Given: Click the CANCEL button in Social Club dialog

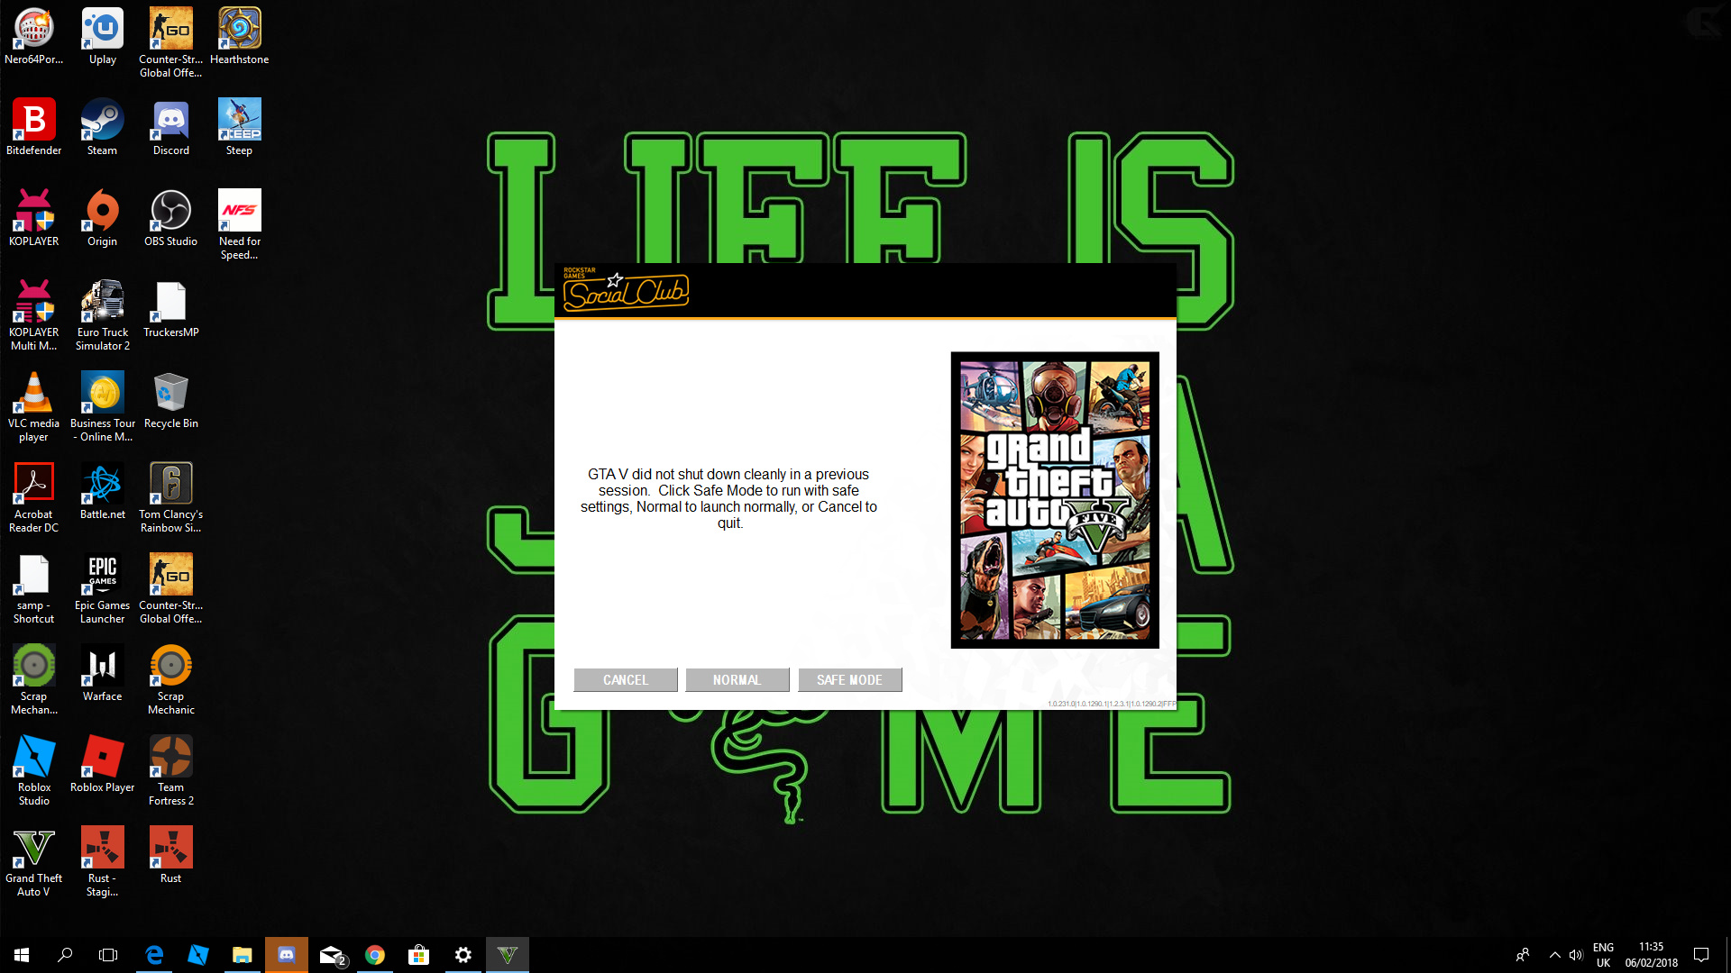Looking at the screenshot, I should 625,680.
